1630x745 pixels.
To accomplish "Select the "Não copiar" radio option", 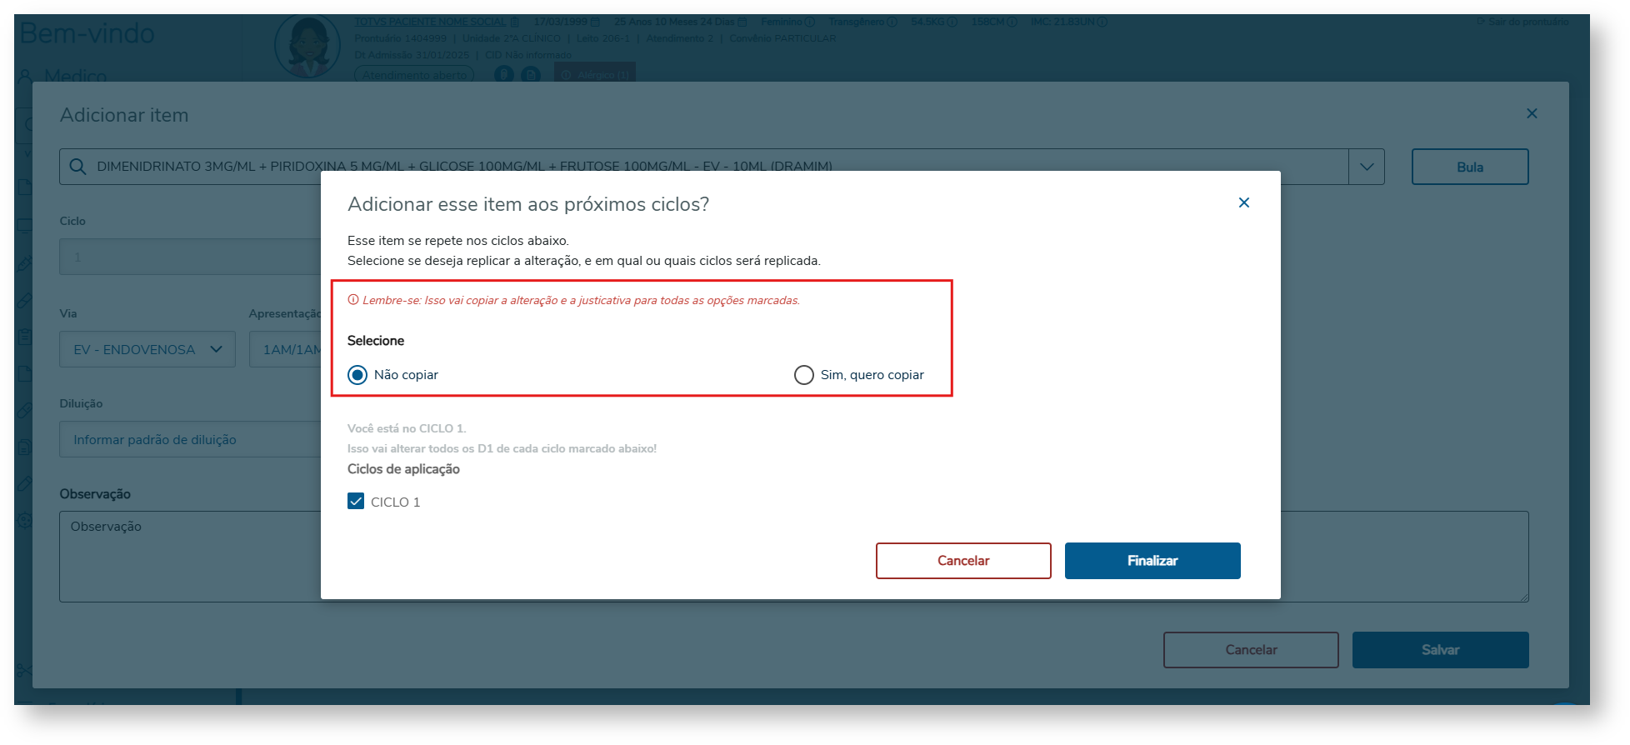I will click(357, 375).
